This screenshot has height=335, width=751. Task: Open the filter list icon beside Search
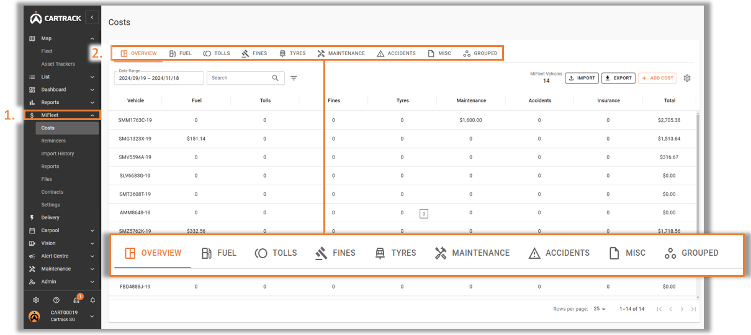point(294,78)
